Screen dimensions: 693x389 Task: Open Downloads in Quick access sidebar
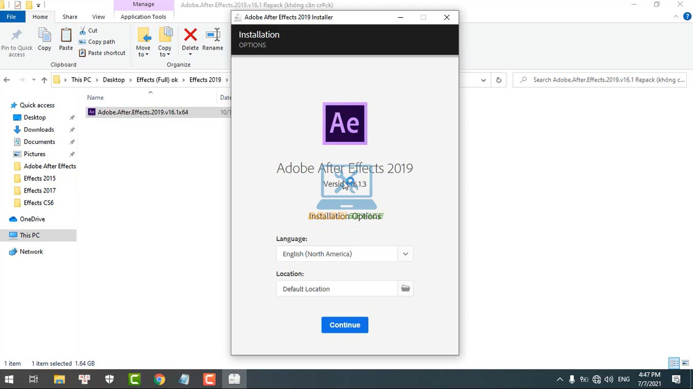click(x=39, y=130)
